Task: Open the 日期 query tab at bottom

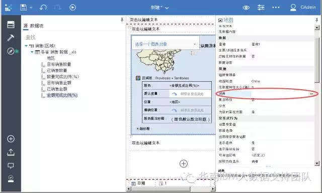Action: 138,183
